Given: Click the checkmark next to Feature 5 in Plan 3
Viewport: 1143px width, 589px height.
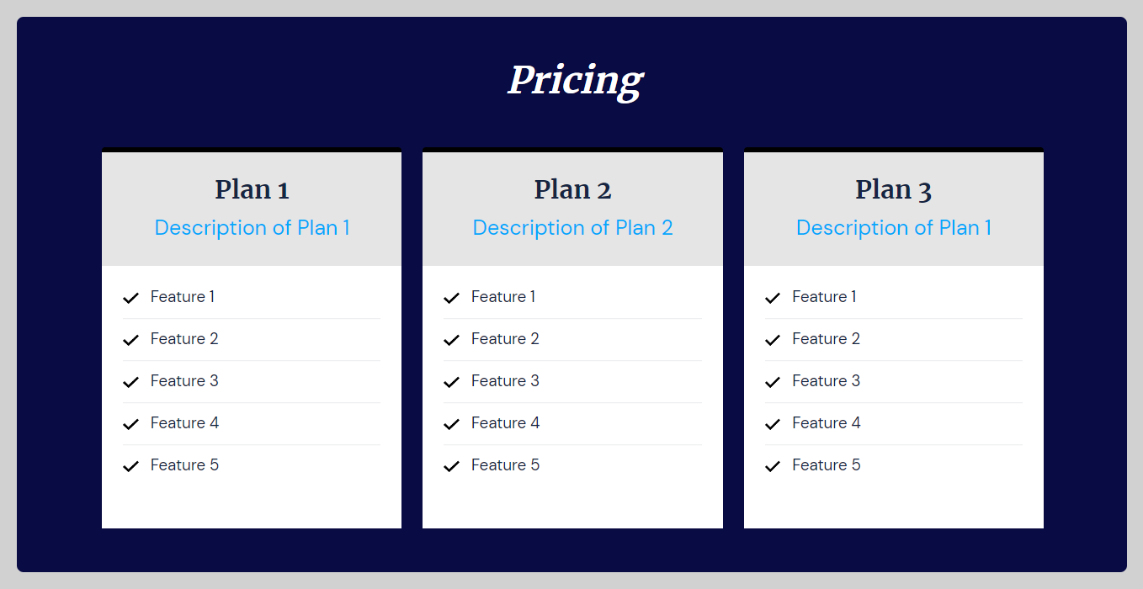Looking at the screenshot, I should coord(773,465).
